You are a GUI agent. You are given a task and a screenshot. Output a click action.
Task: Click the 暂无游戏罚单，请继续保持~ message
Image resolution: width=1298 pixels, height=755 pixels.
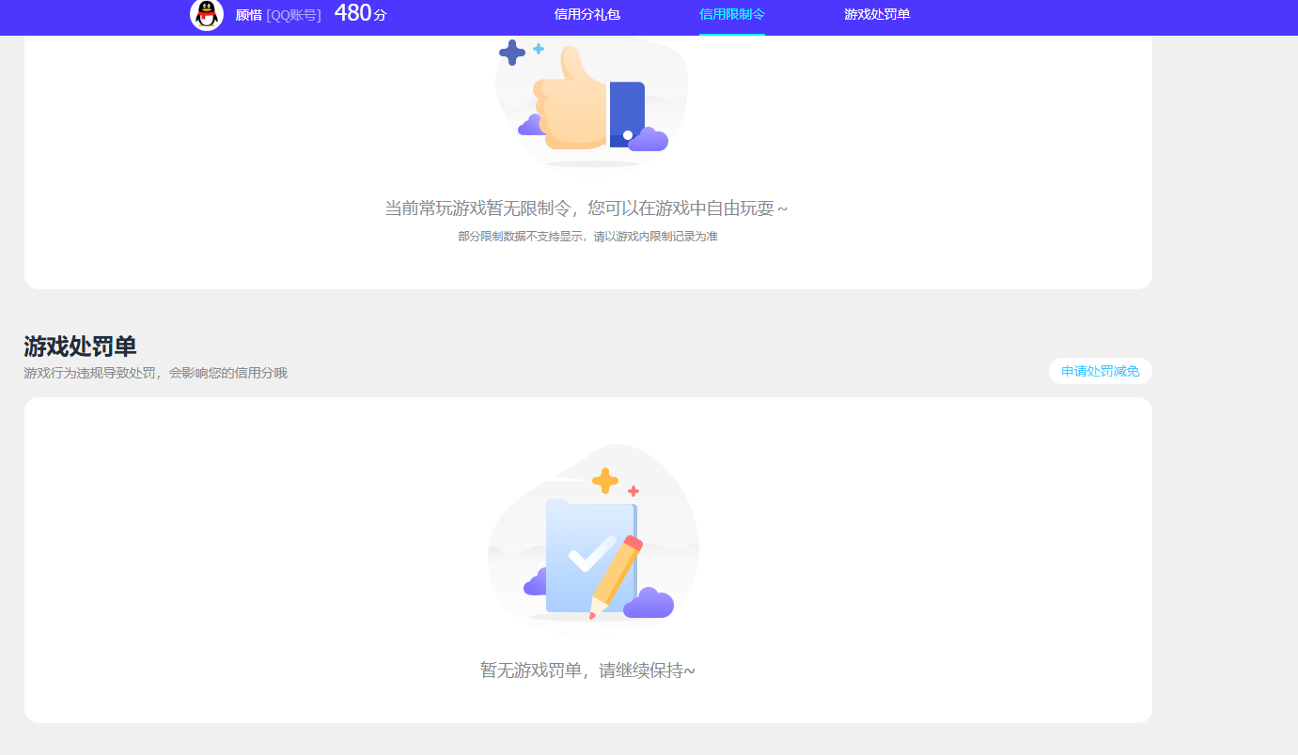(x=588, y=670)
